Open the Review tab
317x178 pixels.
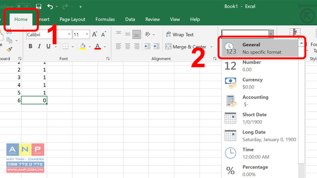pos(153,19)
